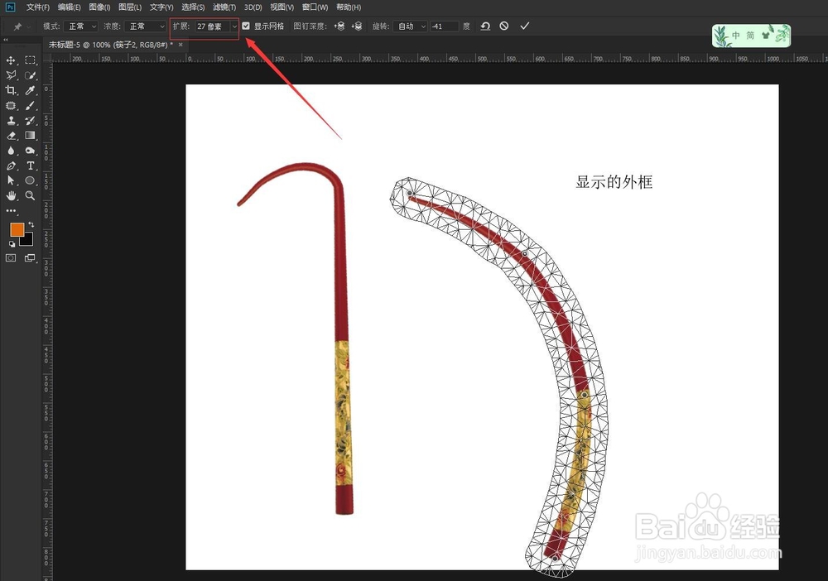The image size is (828, 581).
Task: Select the Gradient tool
Action: pyautogui.click(x=30, y=136)
